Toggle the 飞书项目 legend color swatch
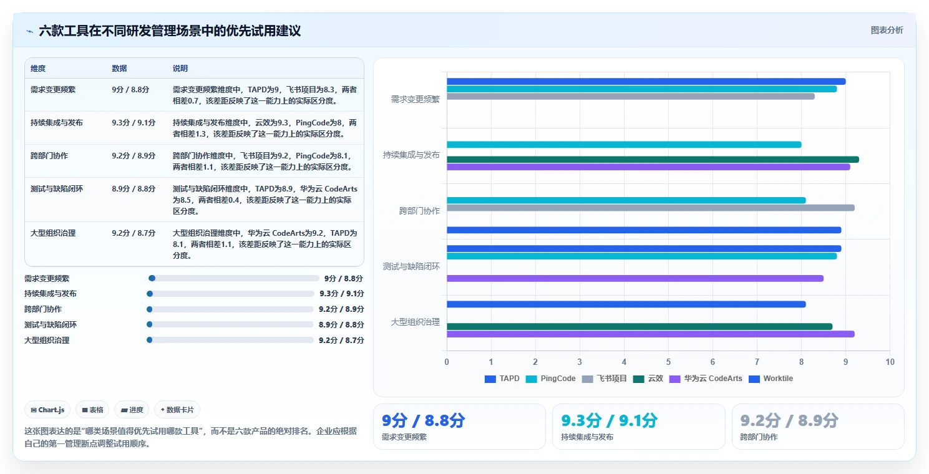Image resolution: width=929 pixels, height=474 pixels. [x=588, y=379]
